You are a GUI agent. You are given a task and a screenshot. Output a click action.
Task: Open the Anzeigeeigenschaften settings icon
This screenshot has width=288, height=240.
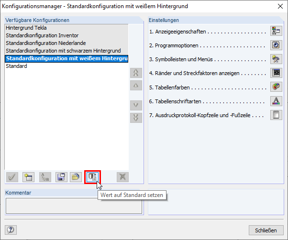tap(276, 31)
